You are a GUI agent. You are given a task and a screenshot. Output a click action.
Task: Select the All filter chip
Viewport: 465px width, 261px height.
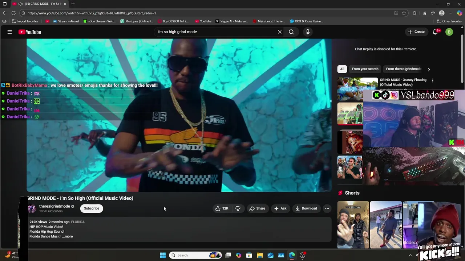pos(342,69)
